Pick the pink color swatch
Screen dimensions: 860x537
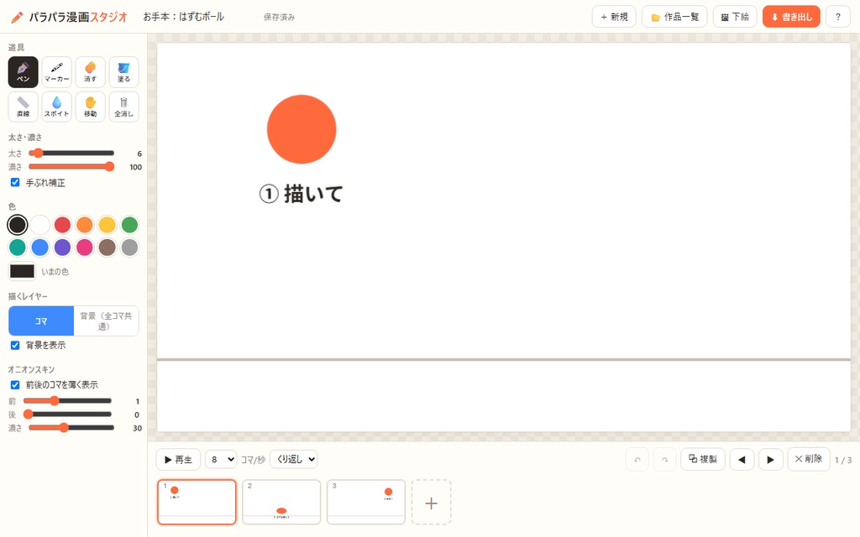click(x=85, y=248)
